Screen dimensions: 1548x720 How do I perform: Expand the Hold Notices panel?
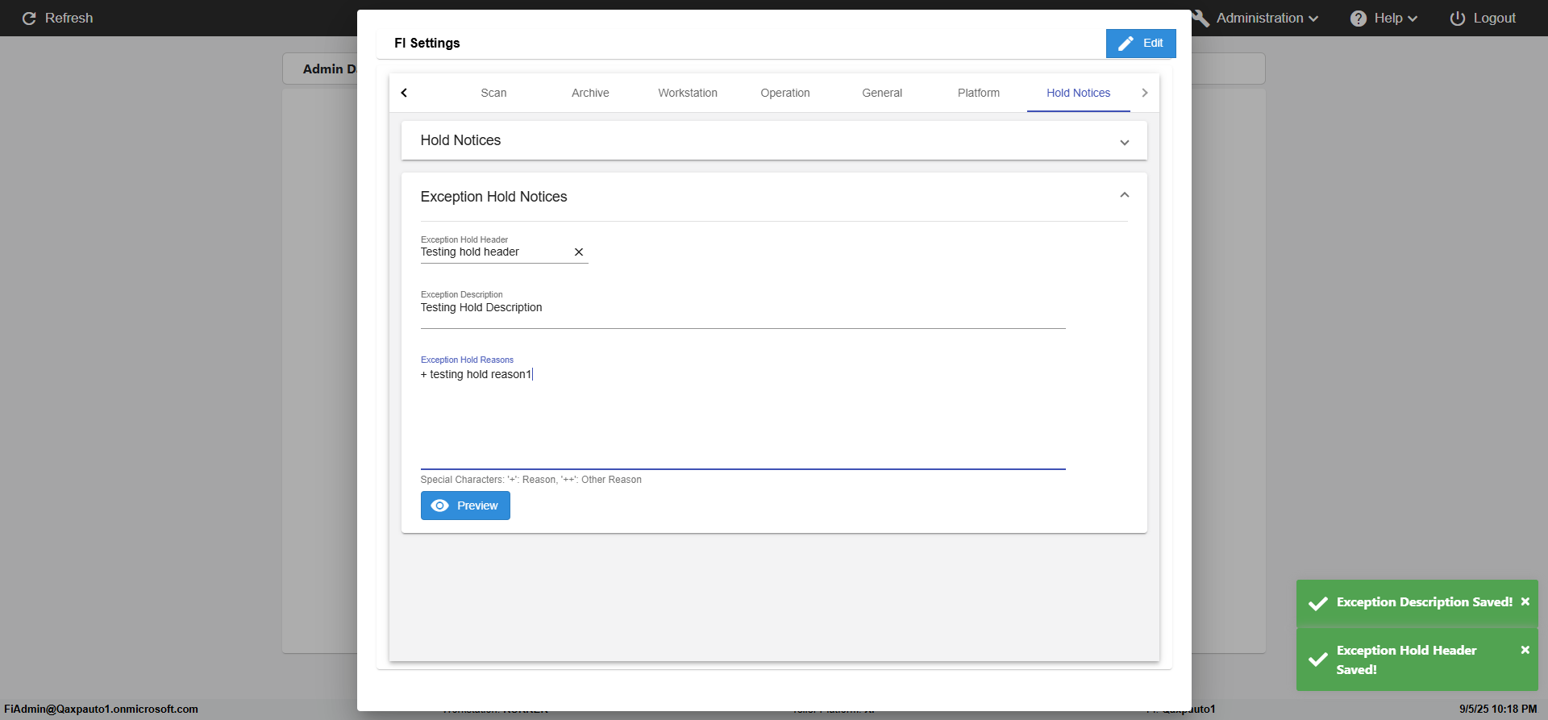(1124, 142)
